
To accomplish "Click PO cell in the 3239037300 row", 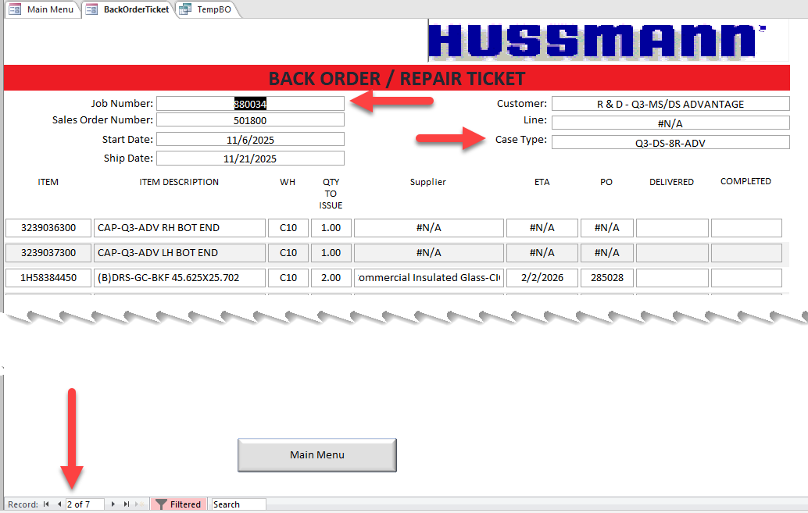I will pos(607,253).
